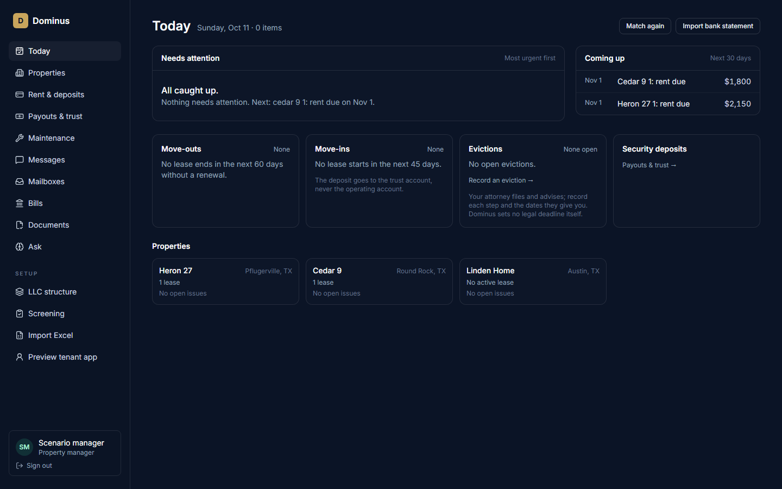Click the Move-outs card heading

(181, 149)
